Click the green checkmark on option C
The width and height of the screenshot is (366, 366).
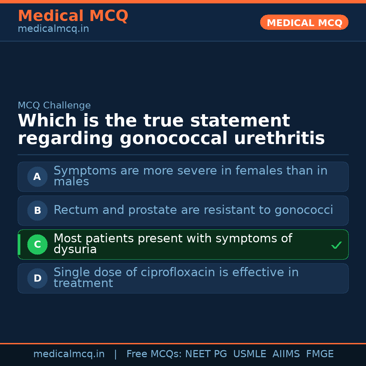pyautogui.click(x=336, y=245)
